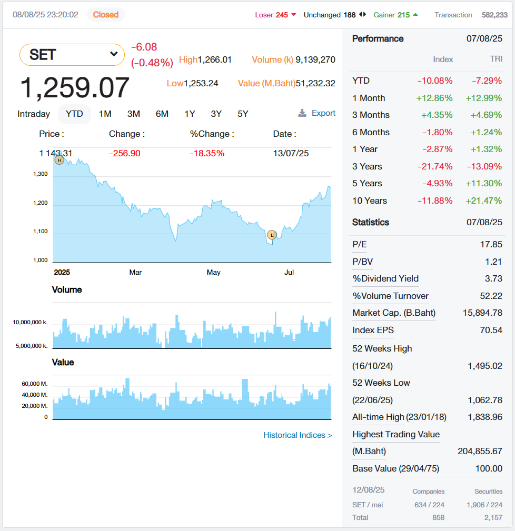The image size is (515, 531).
Task: Click the 3 Years index -21.74% value
Action: (435, 166)
